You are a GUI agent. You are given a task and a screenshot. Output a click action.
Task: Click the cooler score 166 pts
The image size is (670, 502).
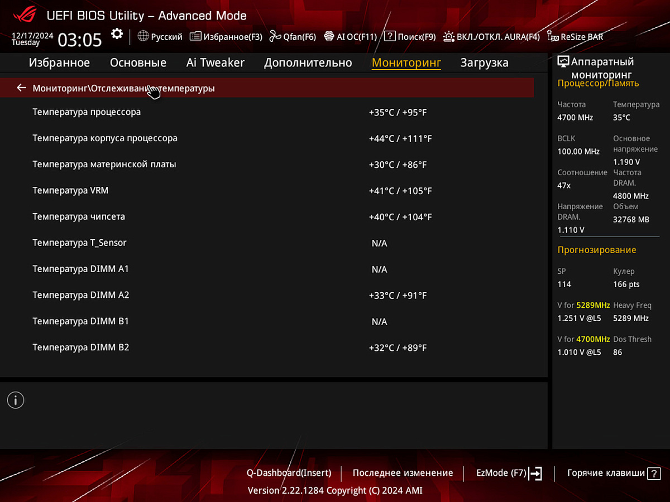tap(626, 284)
